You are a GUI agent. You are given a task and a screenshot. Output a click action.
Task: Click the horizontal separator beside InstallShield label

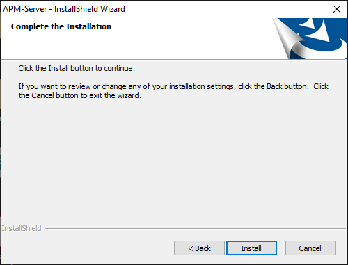click(195, 229)
